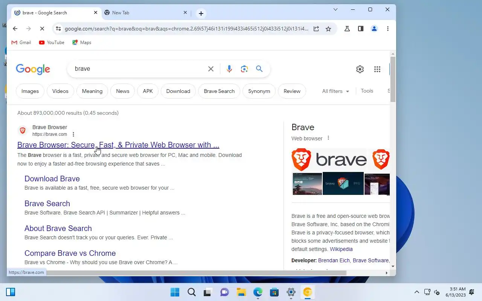Screen dimensions: 482x301
Task: Open taskbar Search
Action: click(192, 292)
